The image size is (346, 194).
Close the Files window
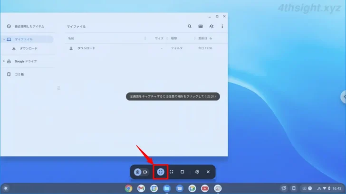coord(224,16)
